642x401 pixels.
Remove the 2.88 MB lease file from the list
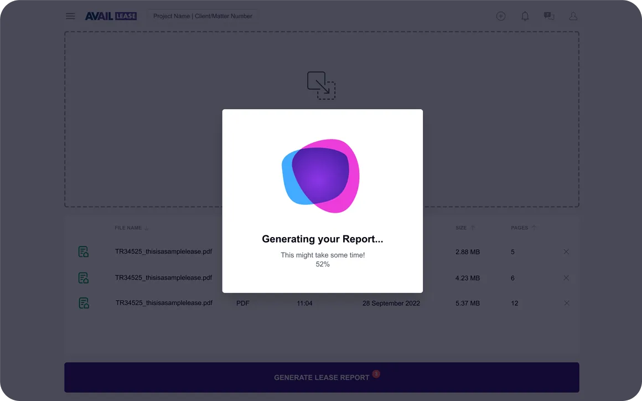pyautogui.click(x=566, y=251)
